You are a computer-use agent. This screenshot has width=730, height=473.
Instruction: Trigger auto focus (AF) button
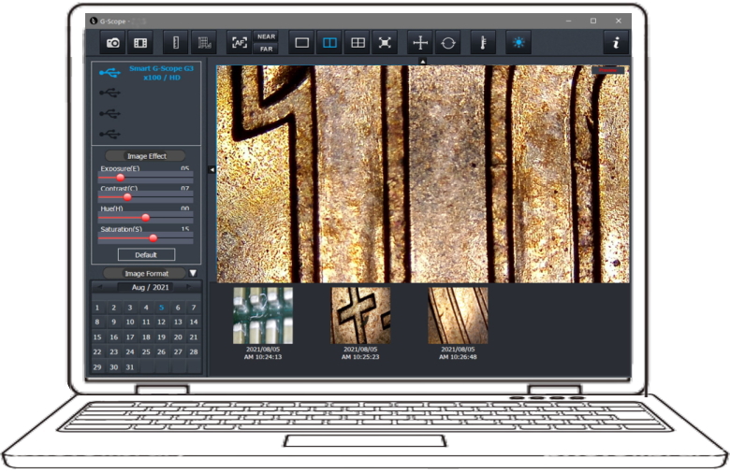pos(240,43)
